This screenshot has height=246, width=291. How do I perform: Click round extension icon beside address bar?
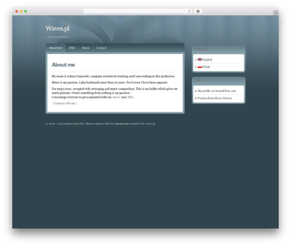coord(198,11)
